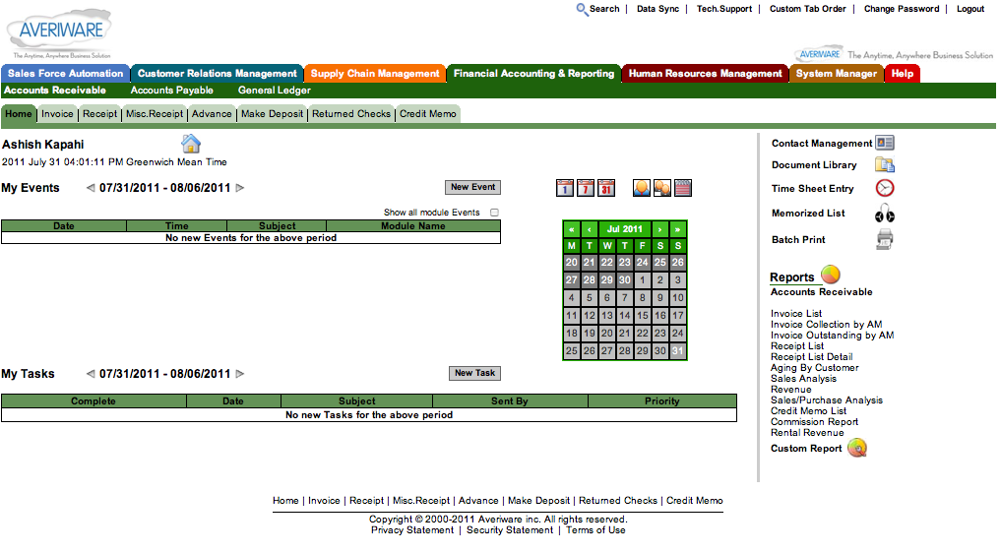The width and height of the screenshot is (1001, 553).
Task: Open Custom Tab Order link
Action: (x=807, y=9)
